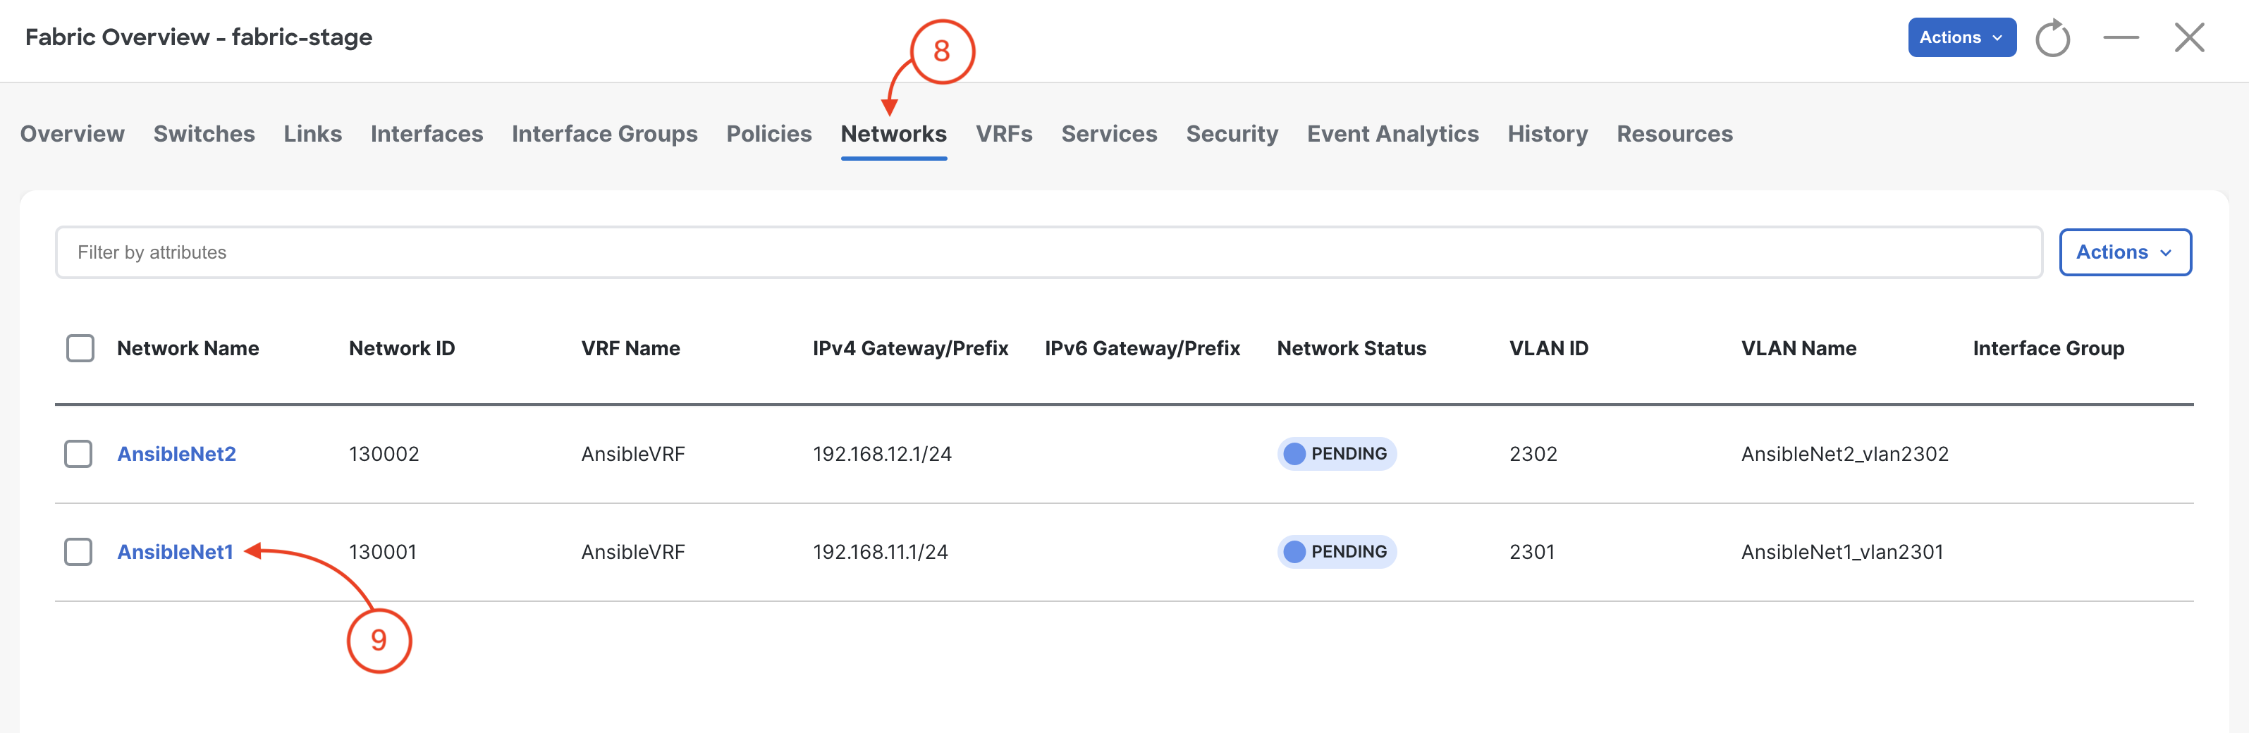Check the AnsibleNet1 row checkbox
The width and height of the screenshot is (2249, 733).
pos(78,551)
